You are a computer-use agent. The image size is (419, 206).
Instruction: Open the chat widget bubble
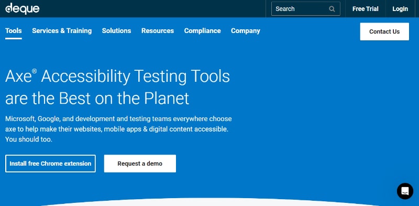click(405, 191)
